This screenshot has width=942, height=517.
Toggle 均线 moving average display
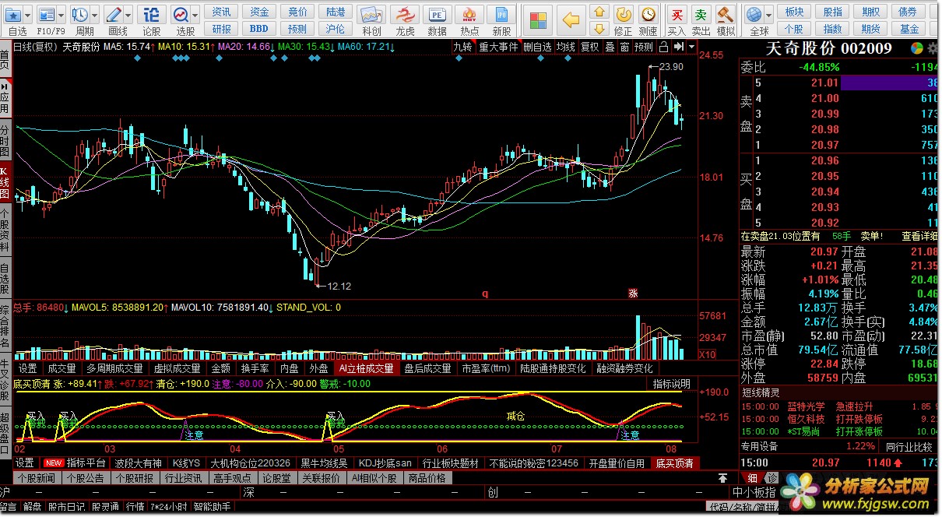point(566,47)
